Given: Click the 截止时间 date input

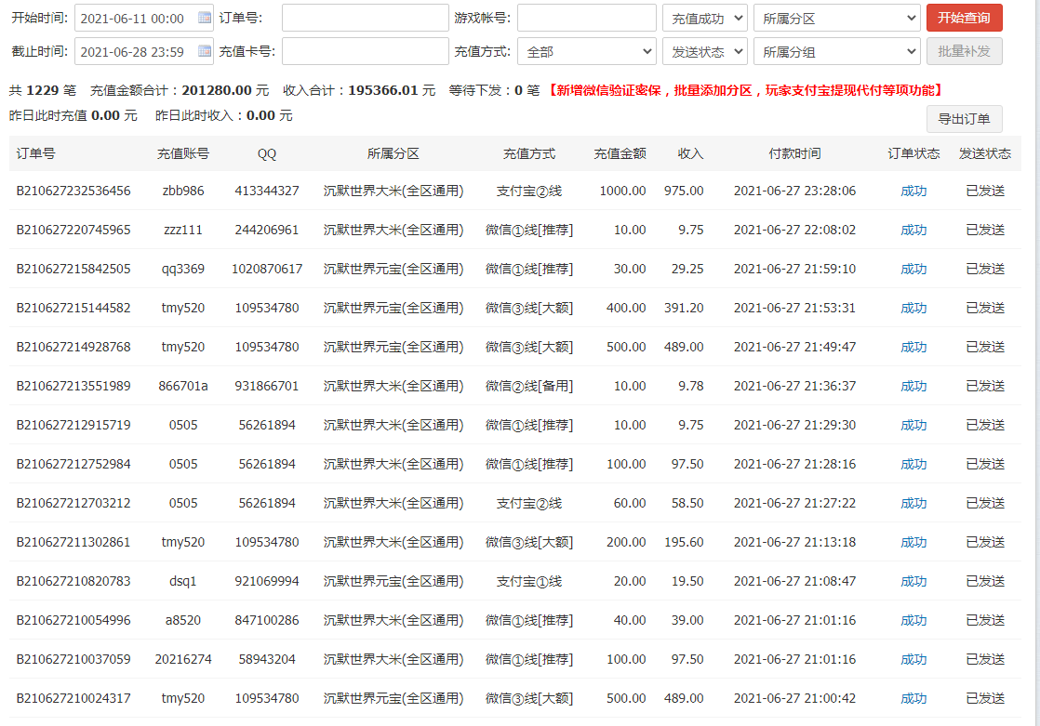Looking at the screenshot, I should click(144, 51).
